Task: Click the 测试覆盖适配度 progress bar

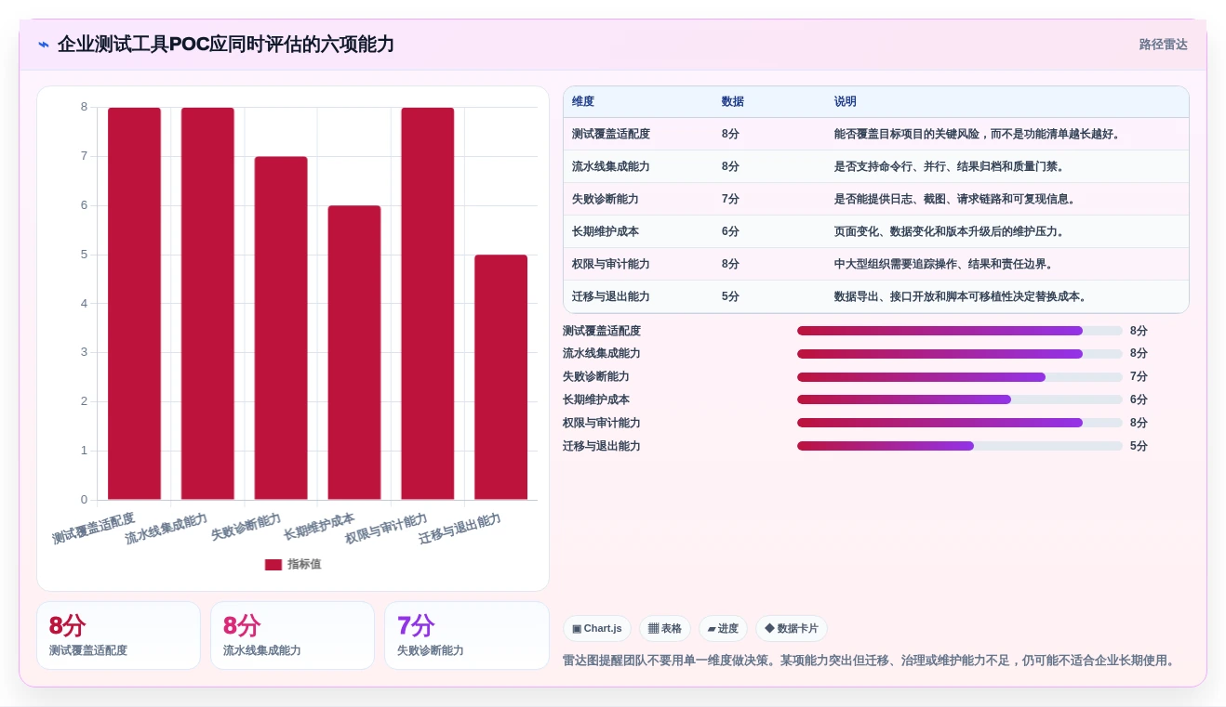Action: click(959, 331)
